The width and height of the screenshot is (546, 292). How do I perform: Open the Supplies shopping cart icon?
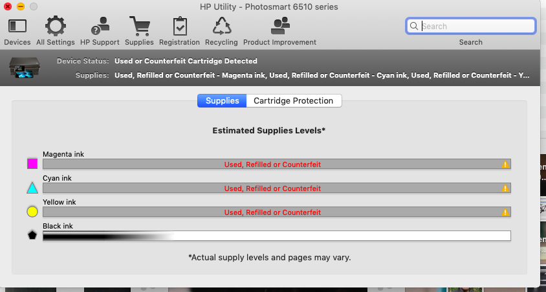point(139,26)
